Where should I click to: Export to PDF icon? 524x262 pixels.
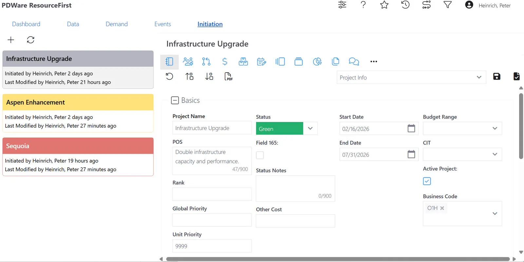point(229,76)
